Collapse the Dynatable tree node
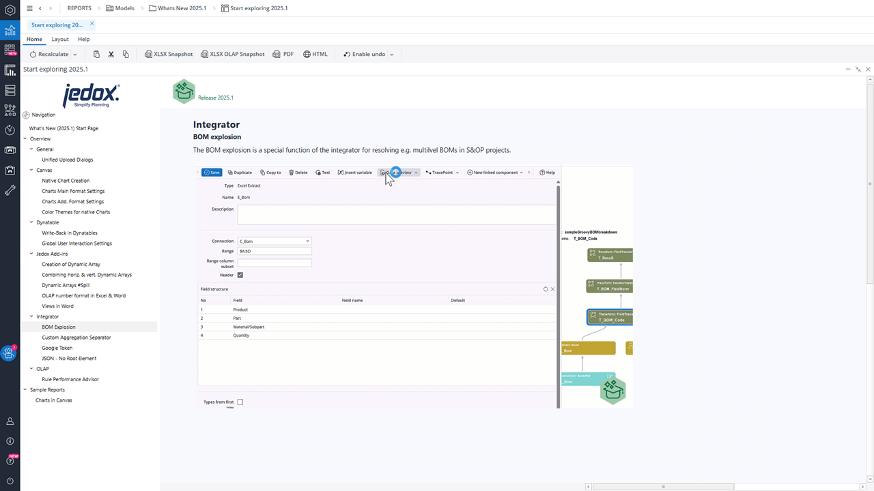 tap(31, 222)
